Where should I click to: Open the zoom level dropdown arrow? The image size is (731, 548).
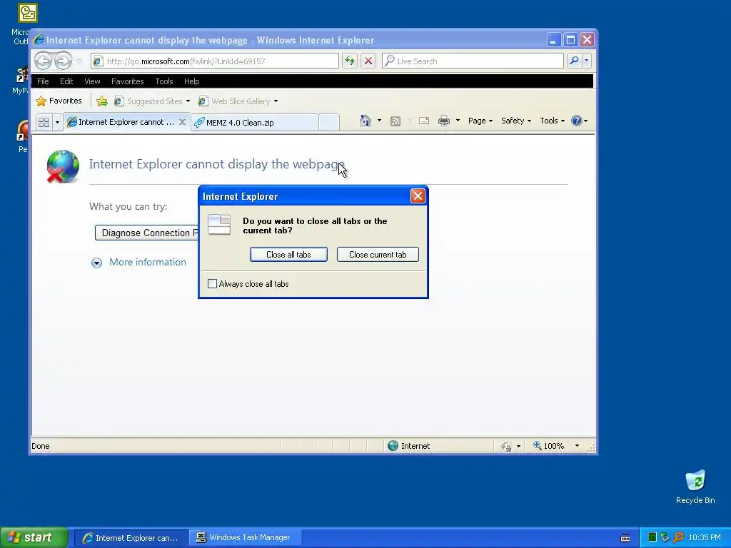pos(577,445)
